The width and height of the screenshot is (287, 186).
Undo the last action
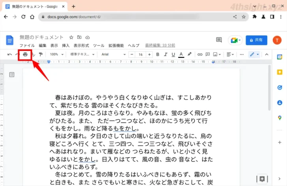[9, 54]
